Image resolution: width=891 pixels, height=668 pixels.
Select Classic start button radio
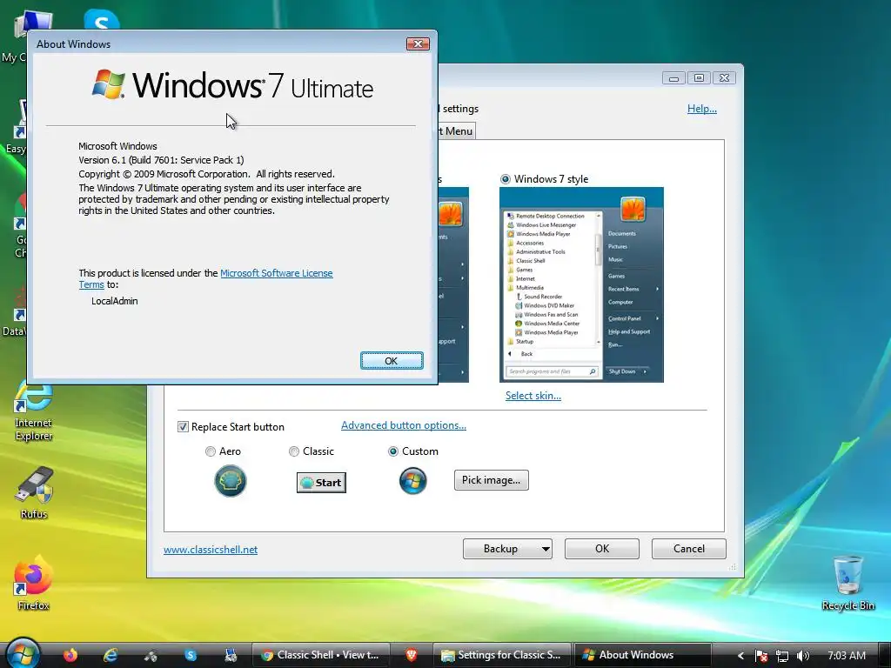coord(294,451)
